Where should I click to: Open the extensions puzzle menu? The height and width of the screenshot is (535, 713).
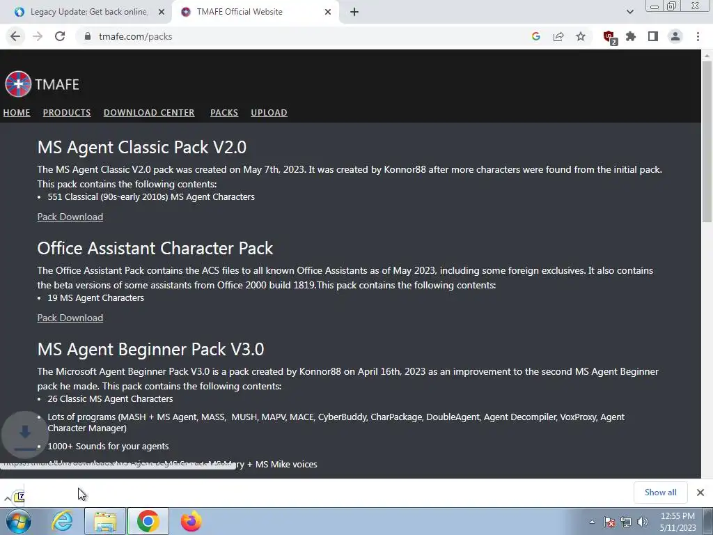coord(631,36)
